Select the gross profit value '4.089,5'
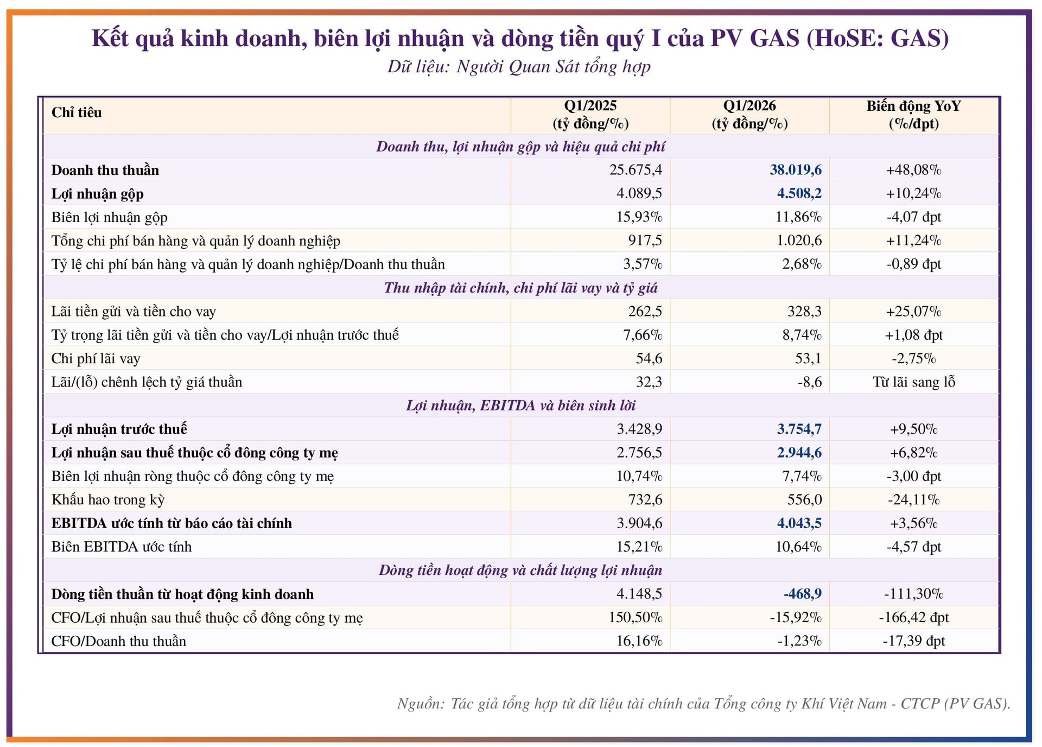Screen dimensions: 1042x747 coord(639,193)
